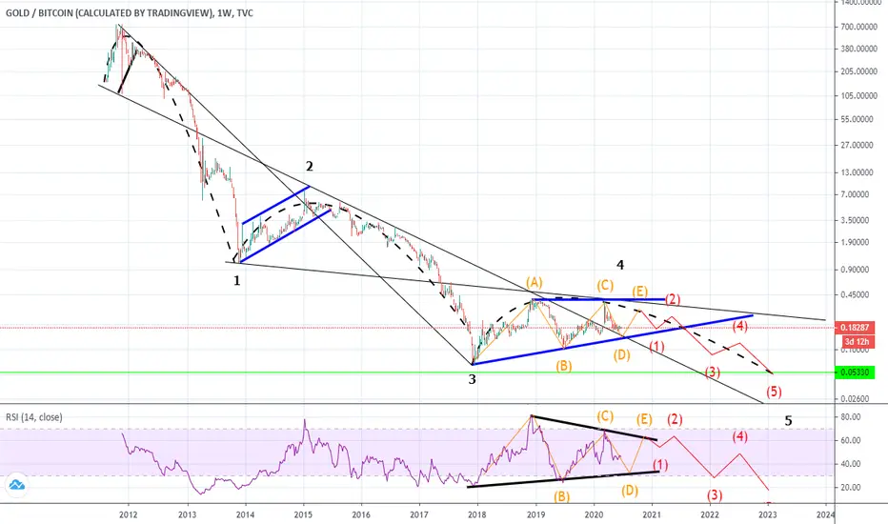Click the 80.00 RSI scale value
888x524 pixels.
851,417
